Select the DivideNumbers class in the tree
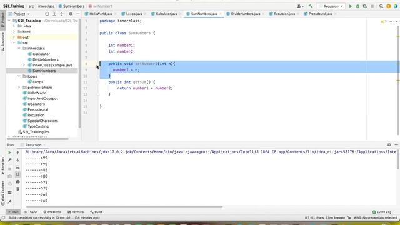Viewport: 400px width, 225px height. (x=45, y=59)
